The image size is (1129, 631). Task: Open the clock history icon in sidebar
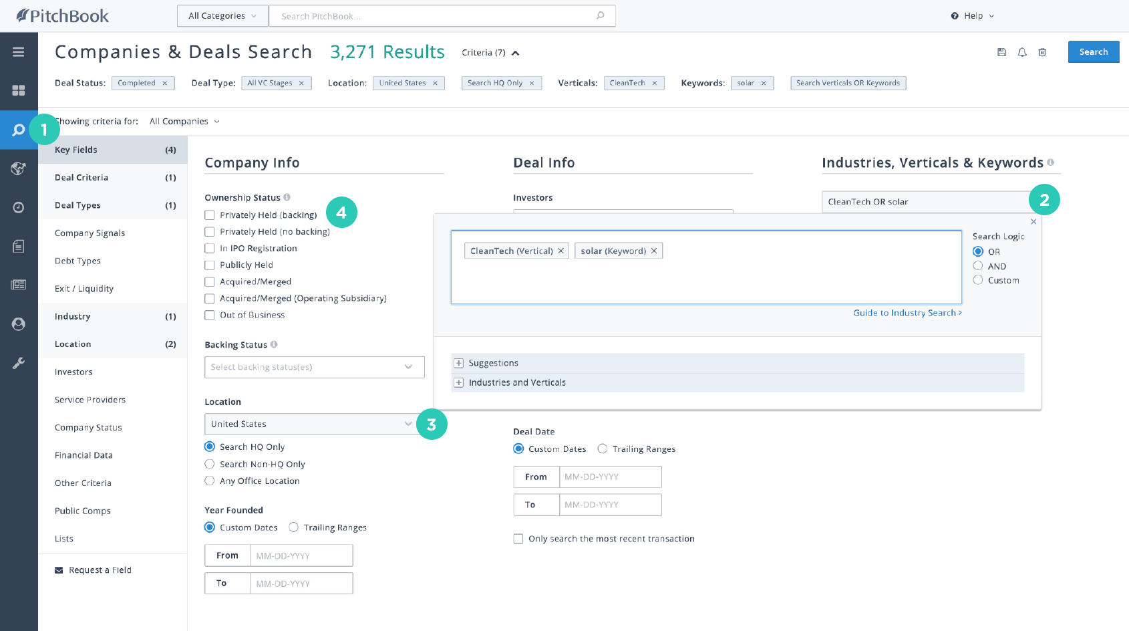coord(19,207)
